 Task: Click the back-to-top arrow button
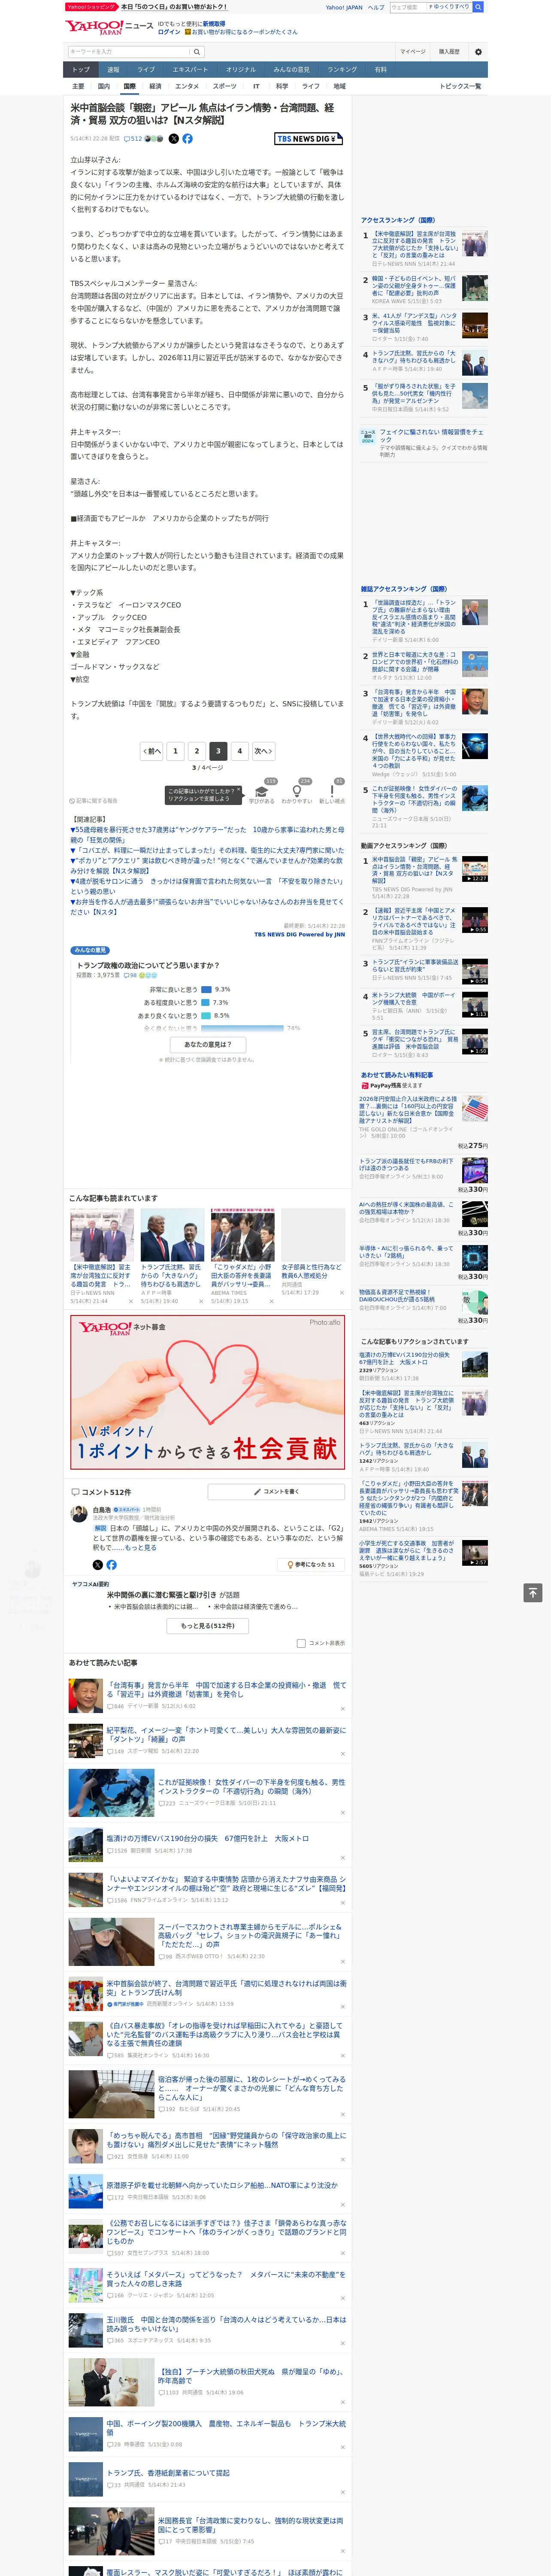click(533, 1593)
